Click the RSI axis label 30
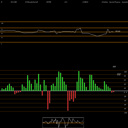Screen dimensions: 128x128 click(x=2, y=38)
